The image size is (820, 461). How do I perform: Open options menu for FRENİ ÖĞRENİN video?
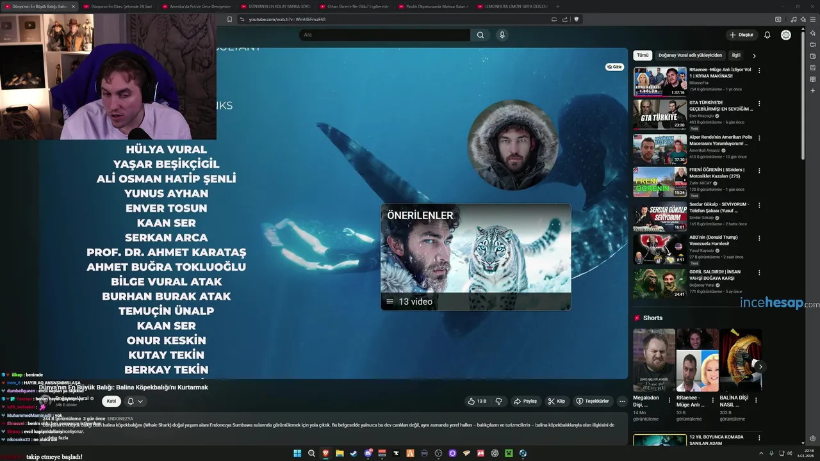pos(759,171)
